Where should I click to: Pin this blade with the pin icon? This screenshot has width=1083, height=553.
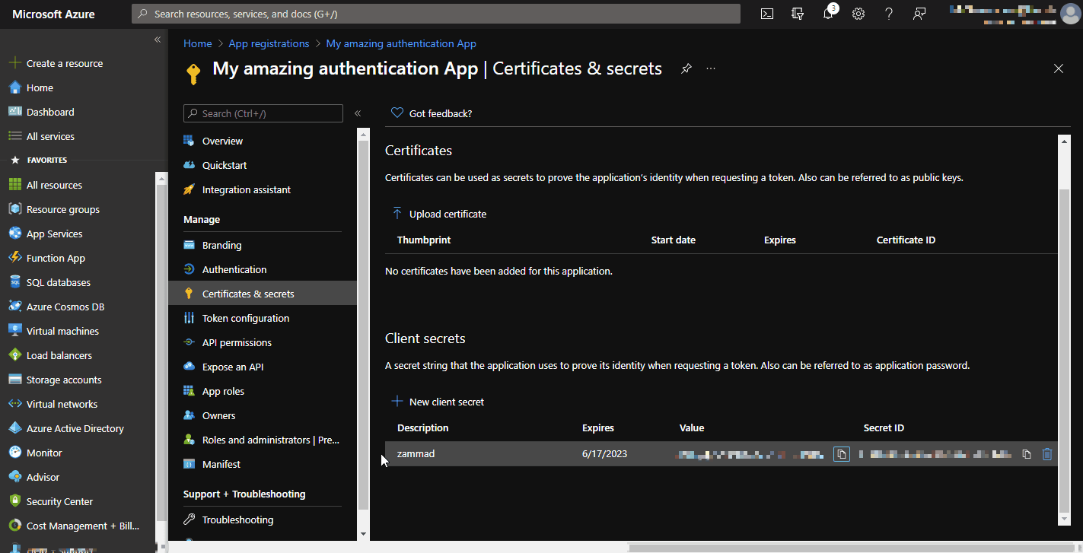tap(686, 68)
